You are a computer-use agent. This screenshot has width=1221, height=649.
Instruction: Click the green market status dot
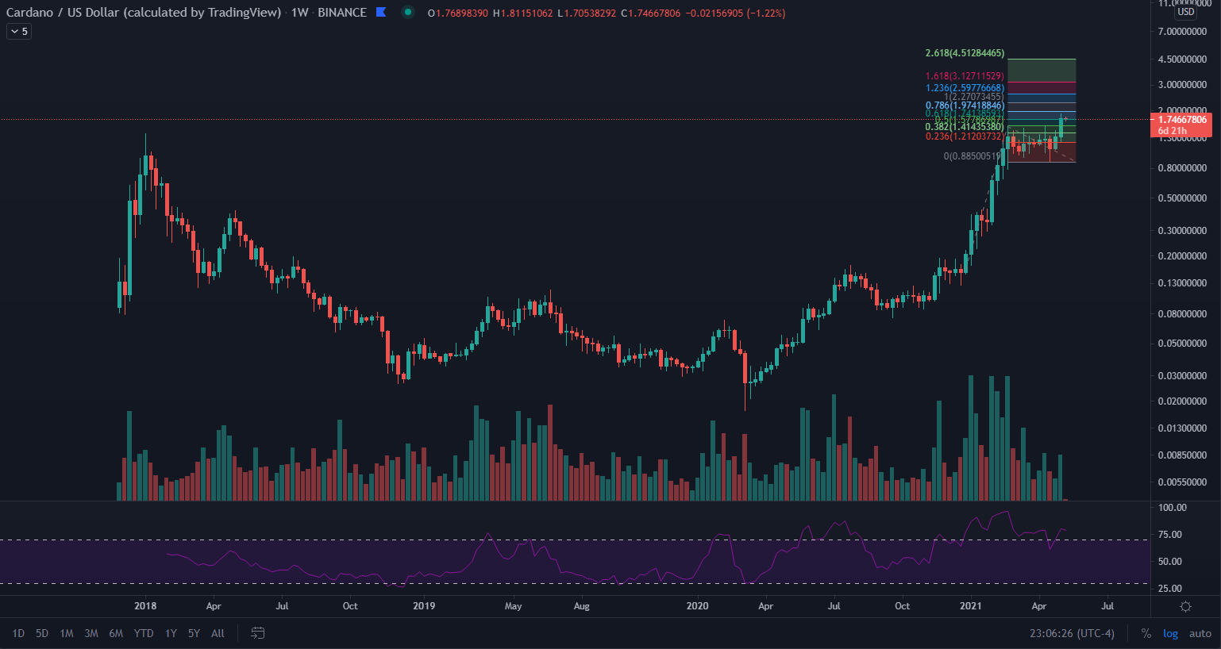coord(408,12)
